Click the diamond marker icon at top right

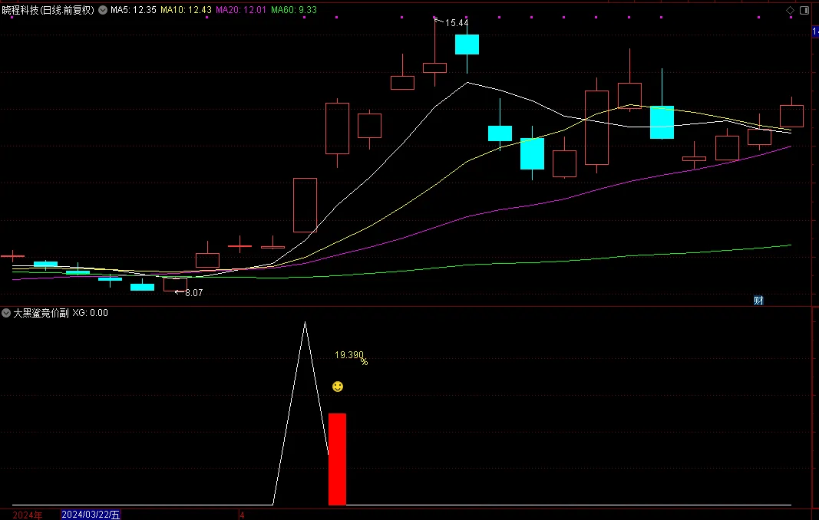pos(791,11)
